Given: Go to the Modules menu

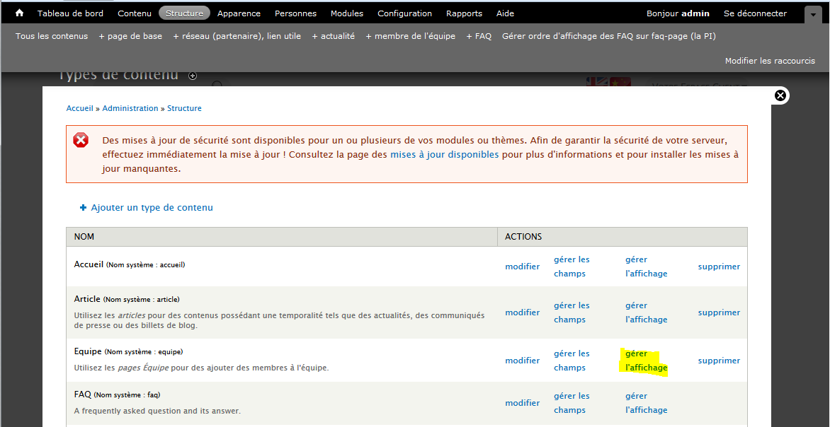Looking at the screenshot, I should 346,13.
